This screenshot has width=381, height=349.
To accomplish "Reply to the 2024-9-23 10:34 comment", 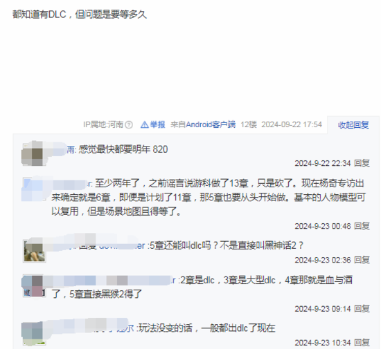I will pos(362,343).
